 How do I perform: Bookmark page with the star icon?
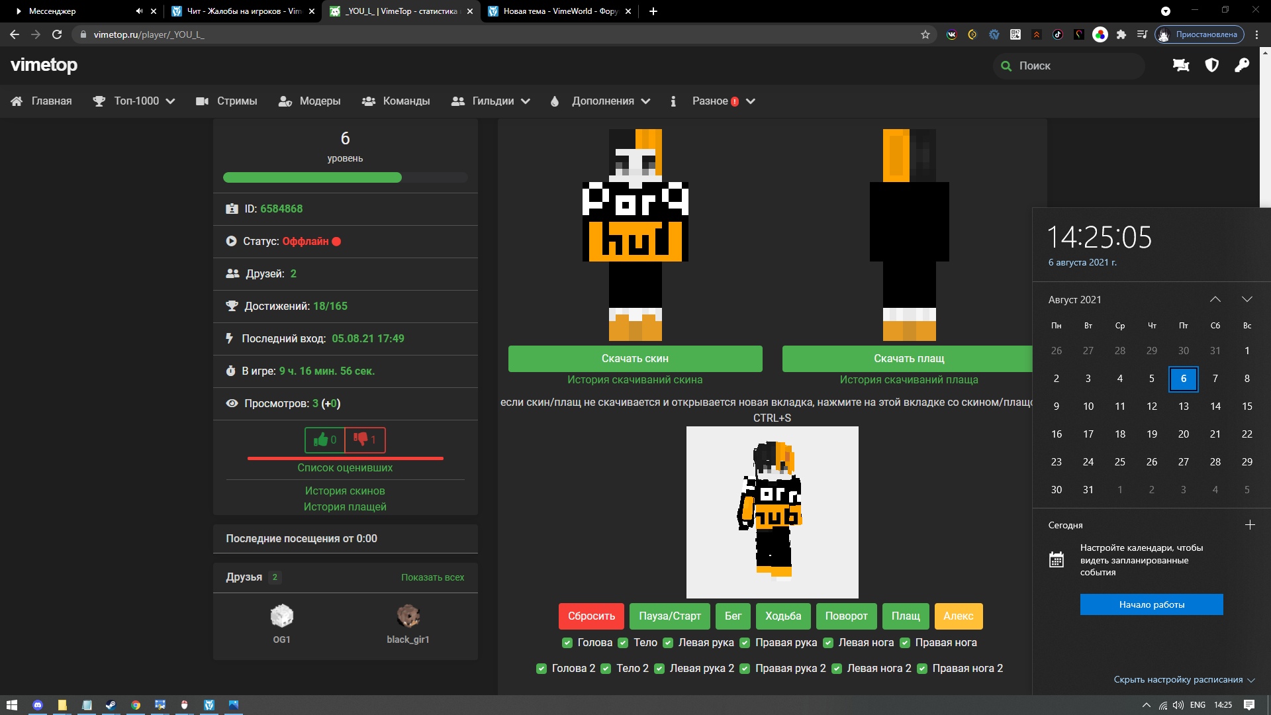tap(925, 34)
